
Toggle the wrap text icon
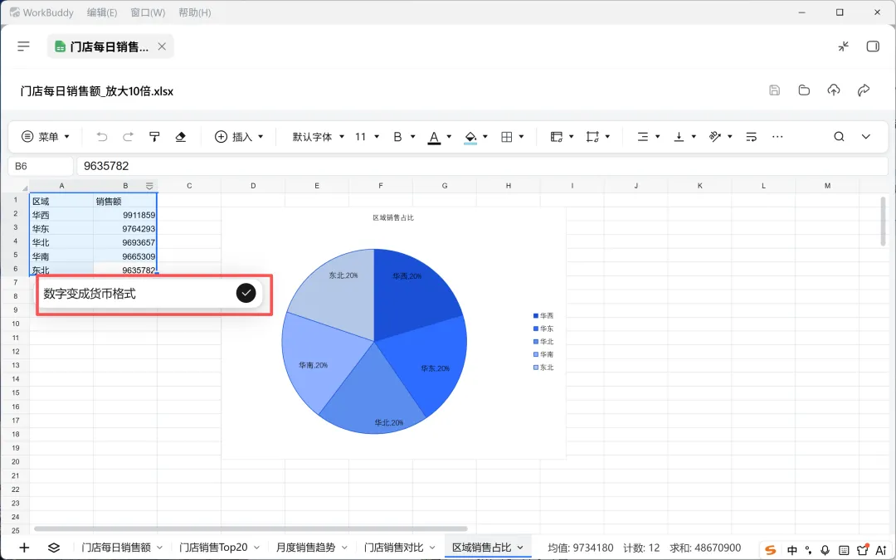[752, 137]
